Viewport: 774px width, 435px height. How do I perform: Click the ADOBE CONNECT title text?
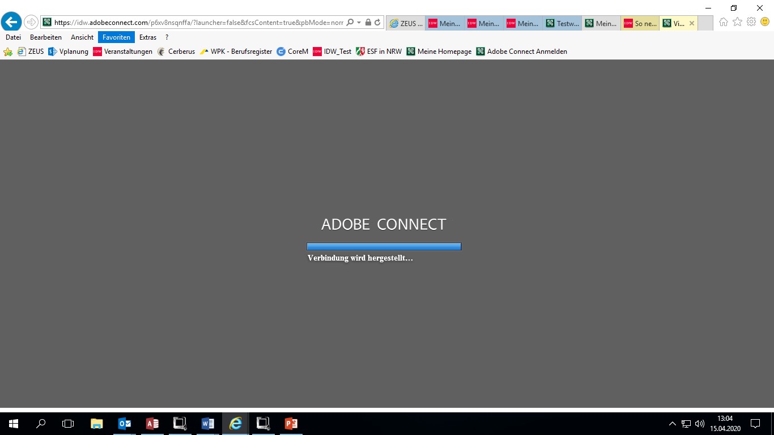pos(384,224)
